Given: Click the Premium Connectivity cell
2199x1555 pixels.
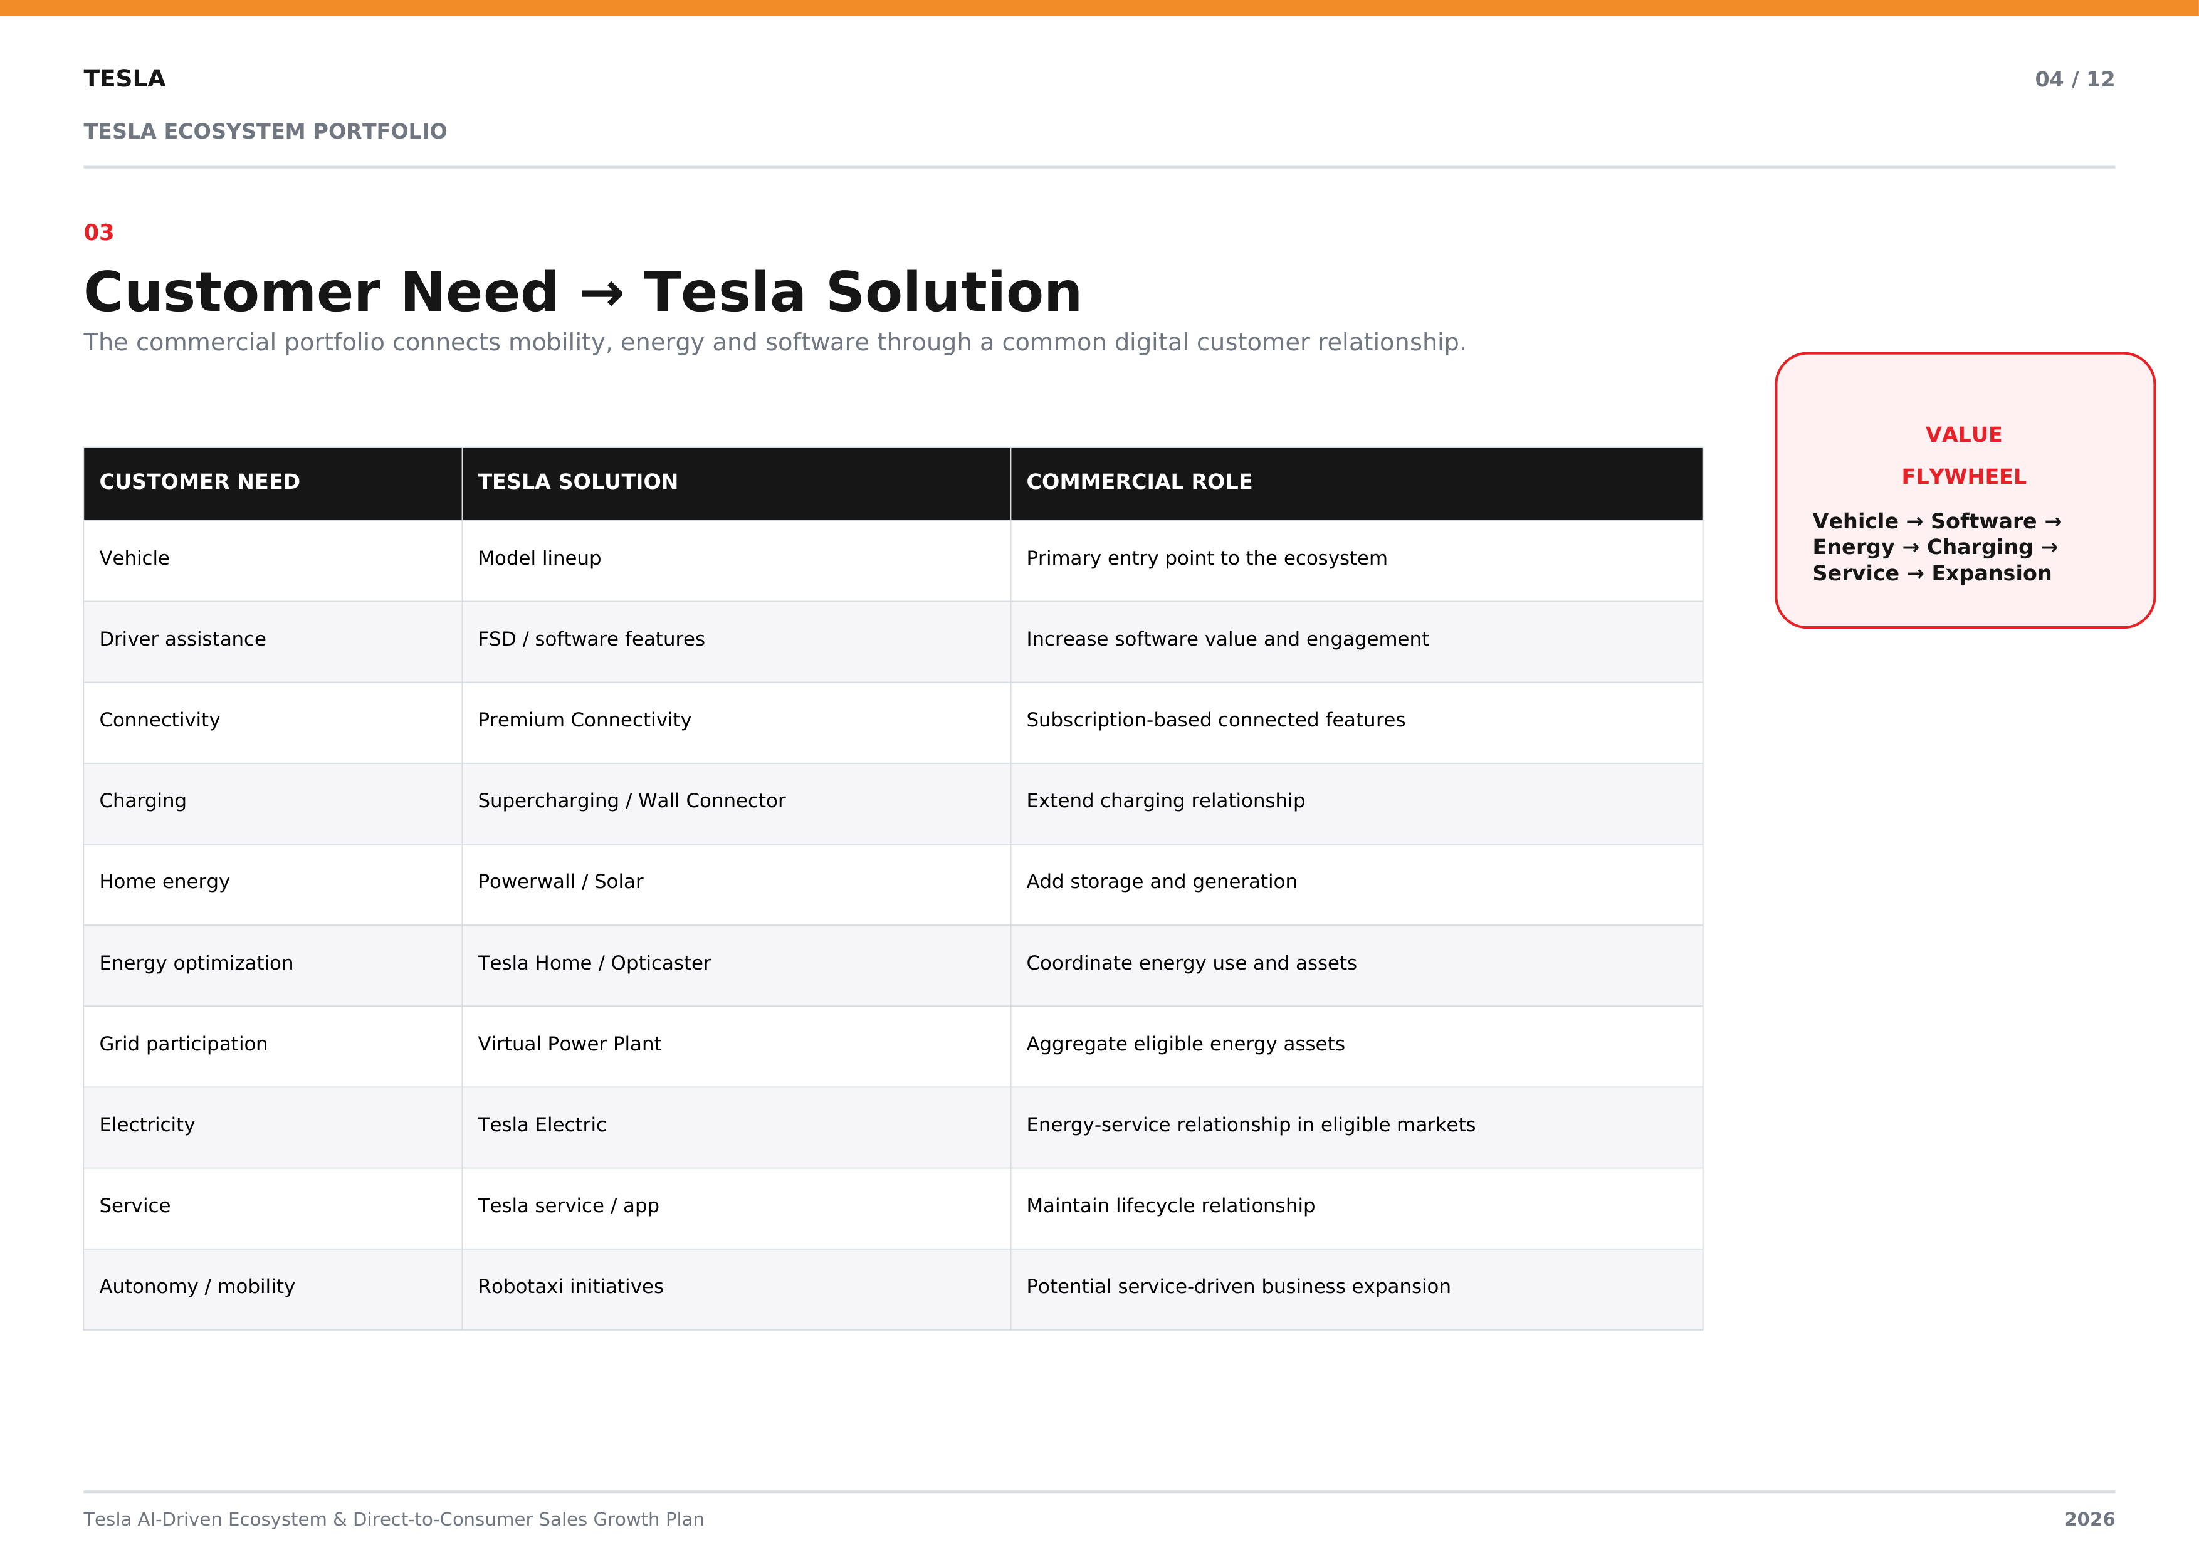Looking at the screenshot, I should coord(737,722).
